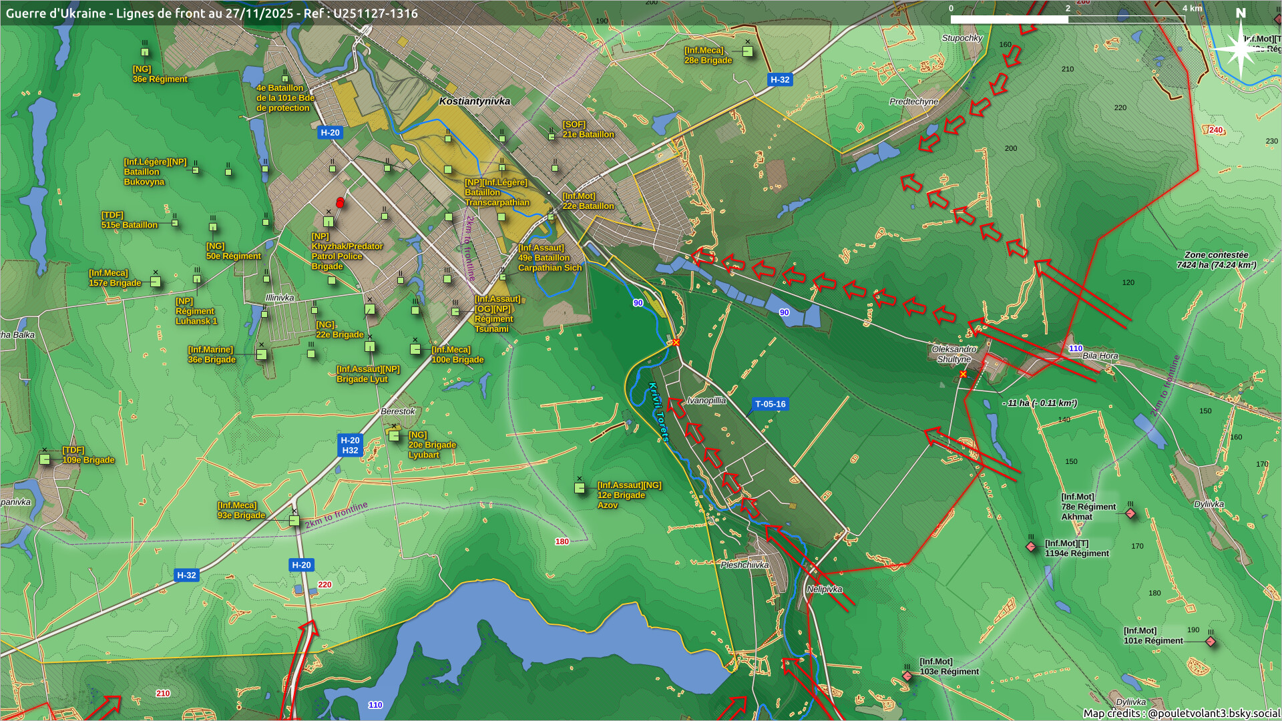
Task: Select the 1194e Régiment diamond unit marker
Action: click(x=1031, y=547)
